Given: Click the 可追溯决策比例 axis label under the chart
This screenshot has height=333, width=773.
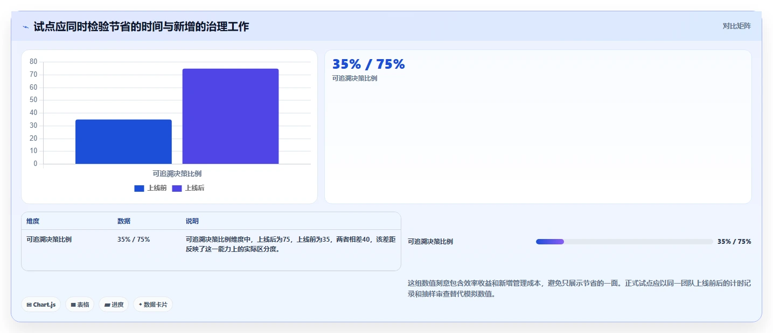Looking at the screenshot, I should 177,173.
